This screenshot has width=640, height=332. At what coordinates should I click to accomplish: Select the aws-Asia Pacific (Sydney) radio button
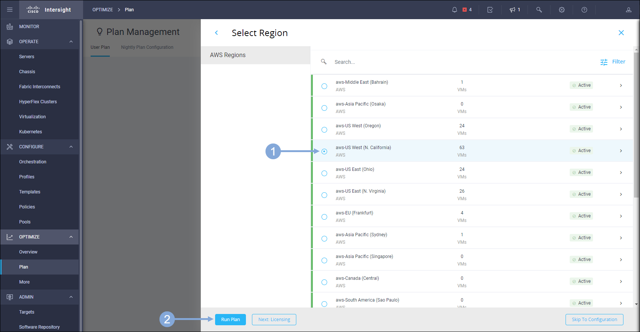(x=325, y=238)
